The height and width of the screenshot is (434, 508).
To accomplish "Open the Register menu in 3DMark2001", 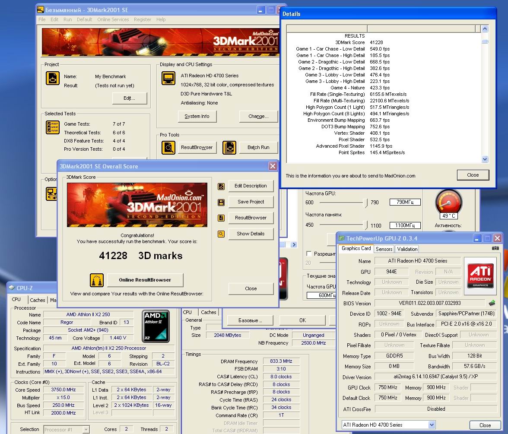I will pyautogui.click(x=143, y=19).
